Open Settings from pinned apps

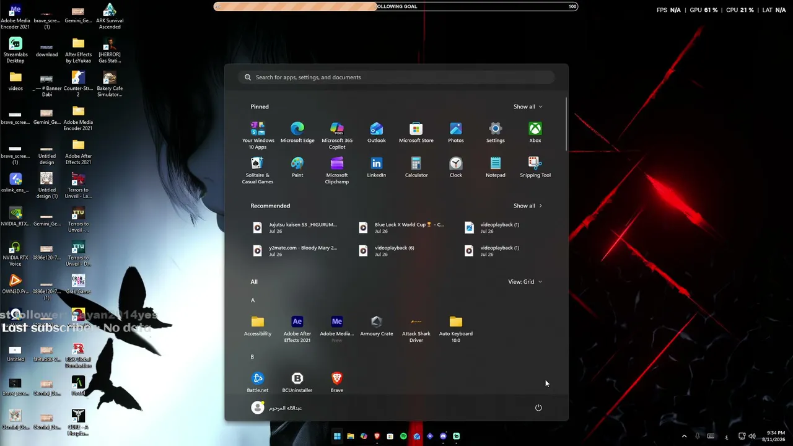tap(496, 133)
